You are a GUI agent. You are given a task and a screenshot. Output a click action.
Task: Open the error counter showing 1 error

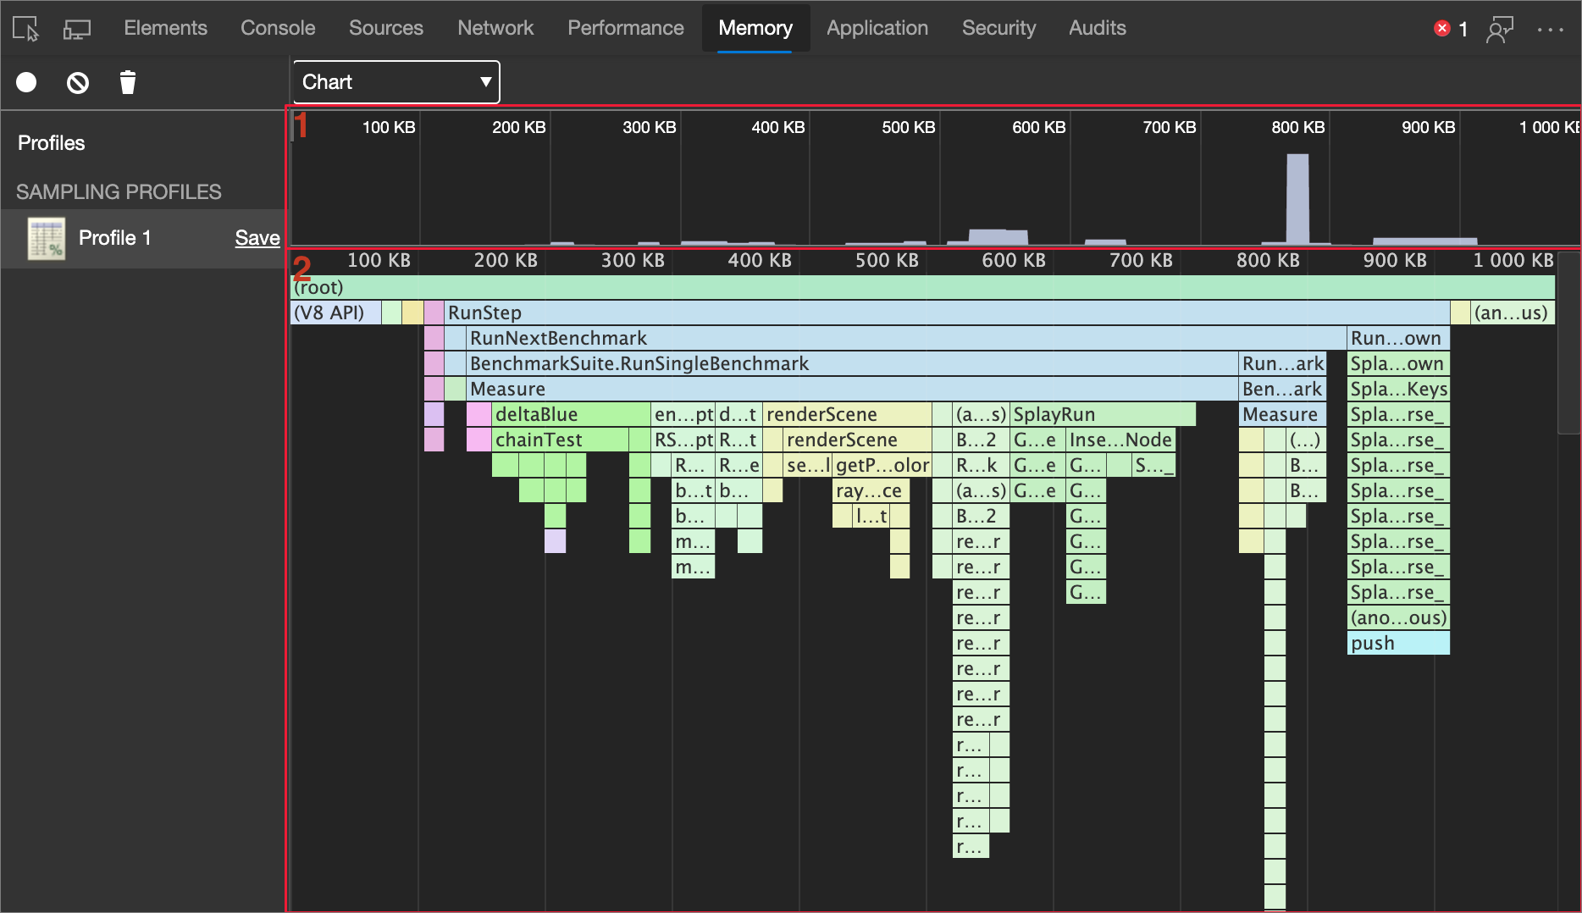pyautogui.click(x=1450, y=28)
